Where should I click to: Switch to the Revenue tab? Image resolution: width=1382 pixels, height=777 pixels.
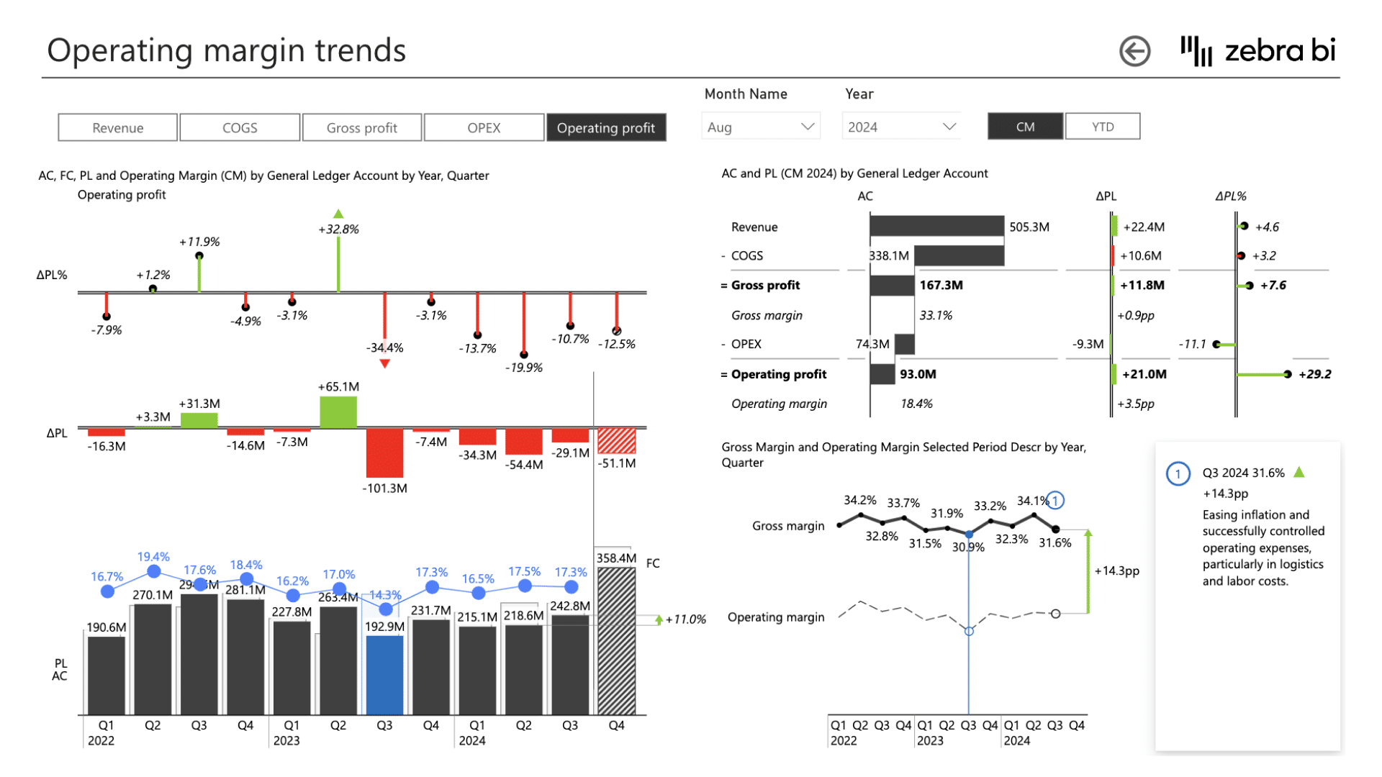coord(117,127)
